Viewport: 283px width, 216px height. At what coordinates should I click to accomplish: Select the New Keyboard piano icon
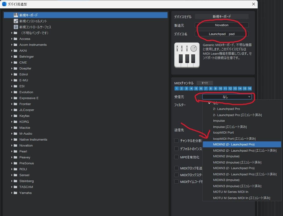[16, 15]
